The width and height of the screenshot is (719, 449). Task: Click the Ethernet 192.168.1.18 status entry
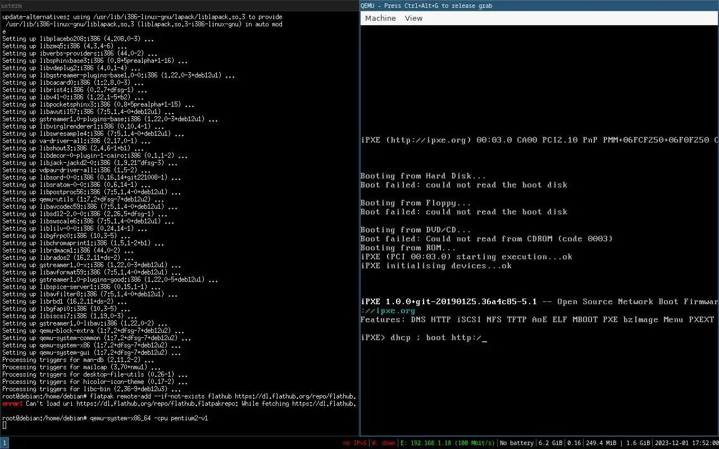pyautogui.click(x=447, y=443)
